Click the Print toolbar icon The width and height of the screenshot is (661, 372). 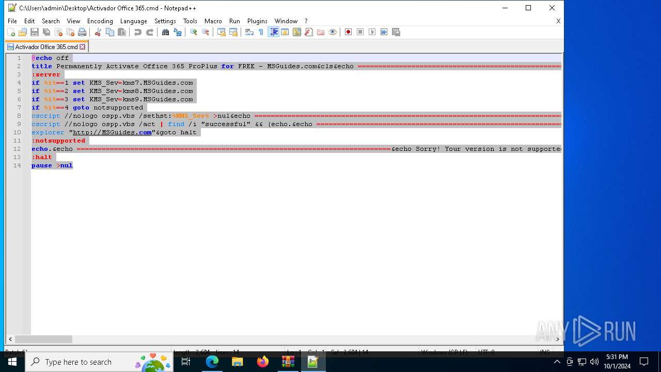[x=82, y=32]
